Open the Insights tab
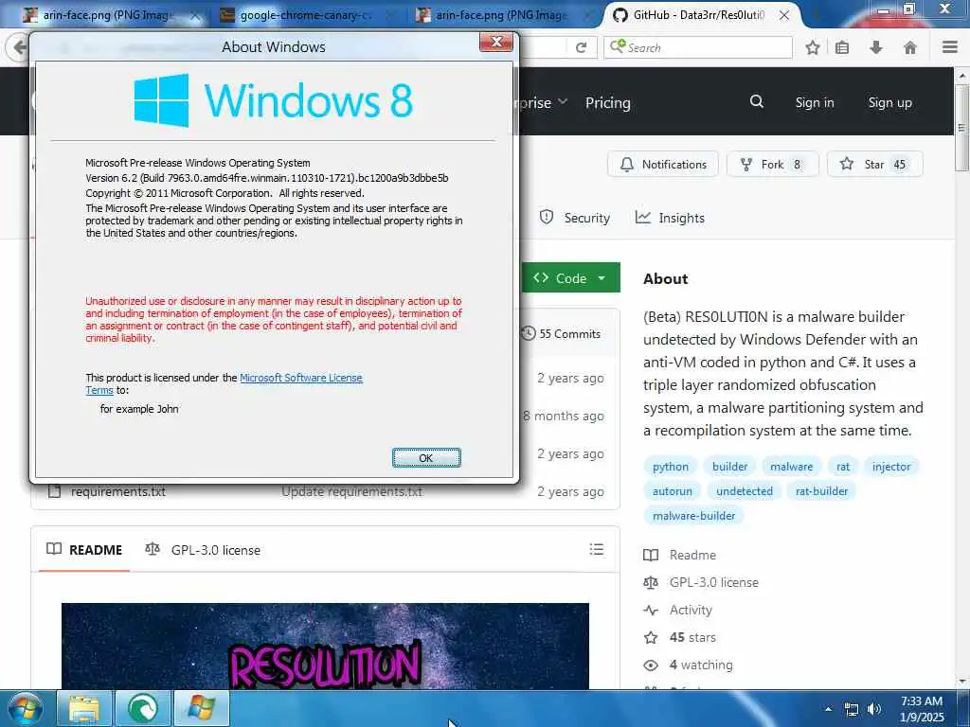The height and width of the screenshot is (727, 970). [x=670, y=218]
